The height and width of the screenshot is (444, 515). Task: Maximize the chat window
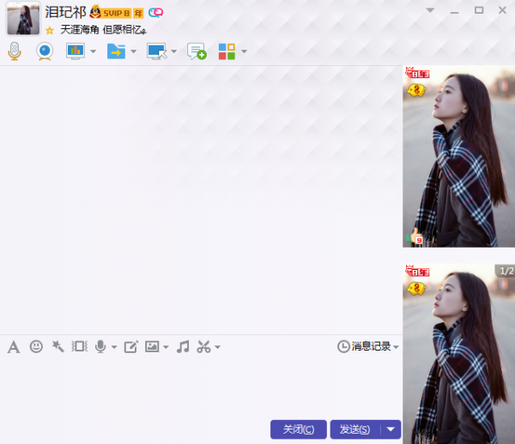click(479, 10)
